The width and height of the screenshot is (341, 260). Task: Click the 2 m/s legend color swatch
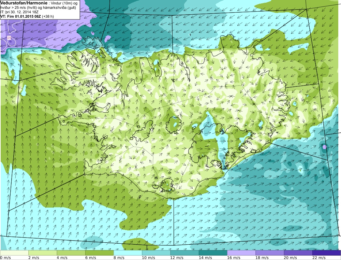(x=43, y=253)
